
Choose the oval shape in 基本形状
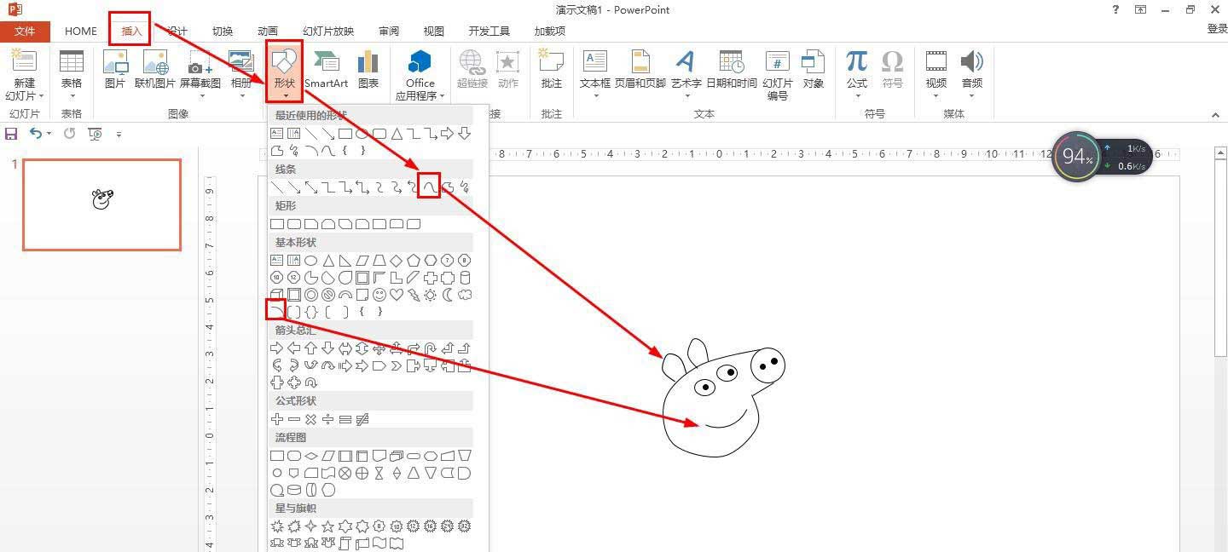point(311,261)
